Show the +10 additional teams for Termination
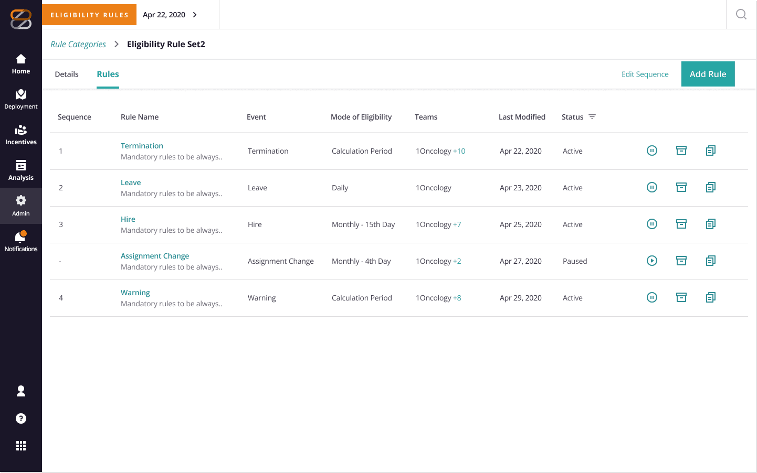 click(459, 151)
